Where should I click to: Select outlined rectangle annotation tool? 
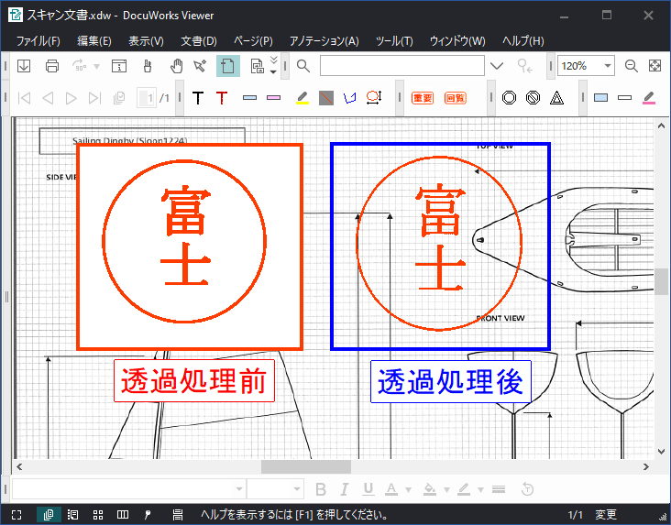[625, 98]
